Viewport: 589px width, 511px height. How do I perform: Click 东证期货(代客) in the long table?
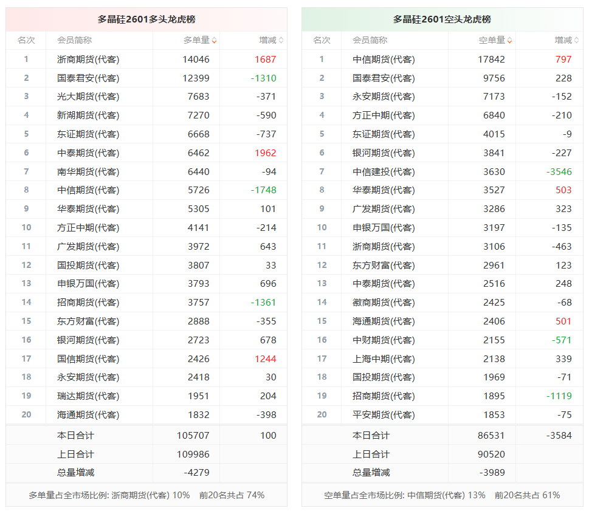(88, 134)
